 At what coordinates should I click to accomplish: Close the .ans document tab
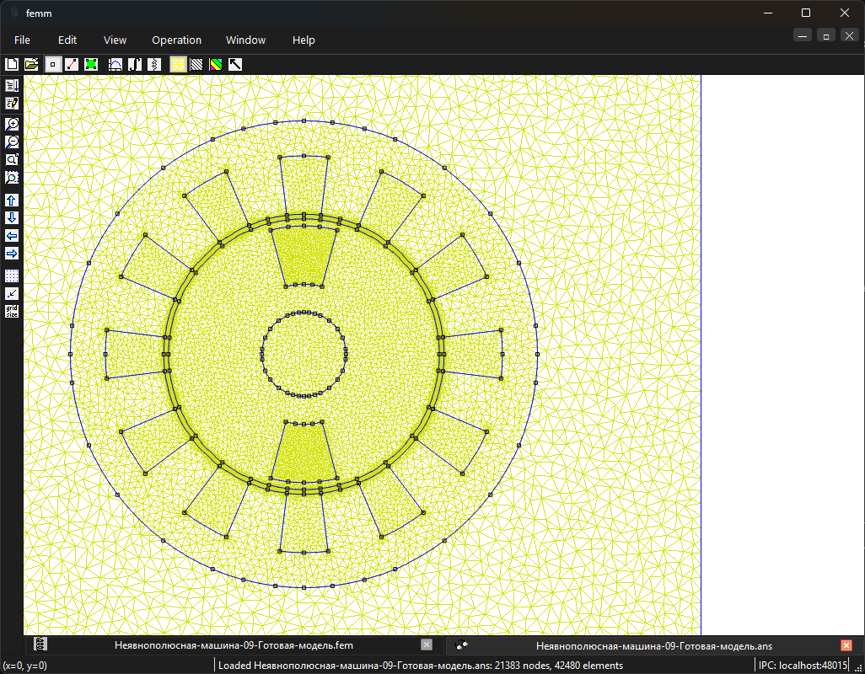pos(846,645)
